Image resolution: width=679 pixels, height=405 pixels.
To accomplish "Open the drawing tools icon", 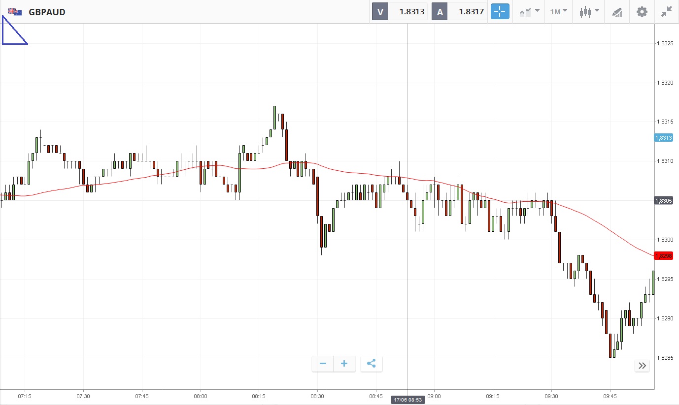I will (617, 12).
